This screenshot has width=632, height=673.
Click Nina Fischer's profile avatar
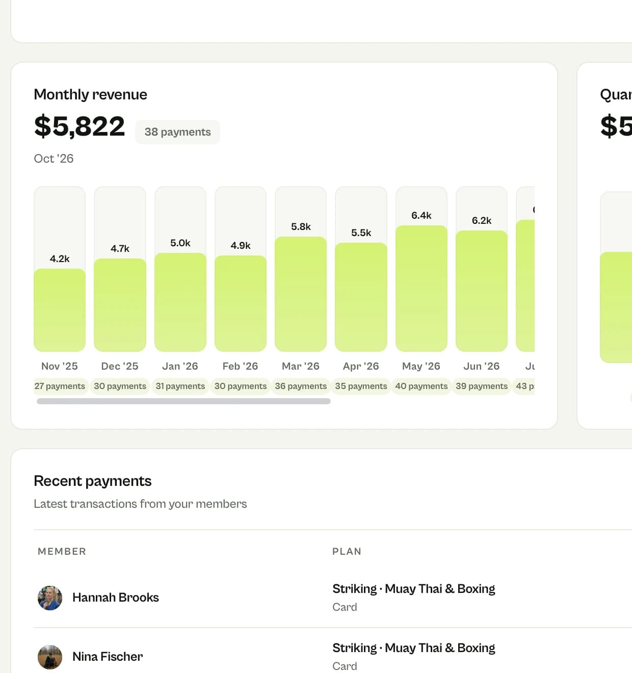click(x=50, y=657)
